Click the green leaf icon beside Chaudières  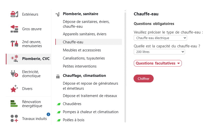tap(59, 104)
